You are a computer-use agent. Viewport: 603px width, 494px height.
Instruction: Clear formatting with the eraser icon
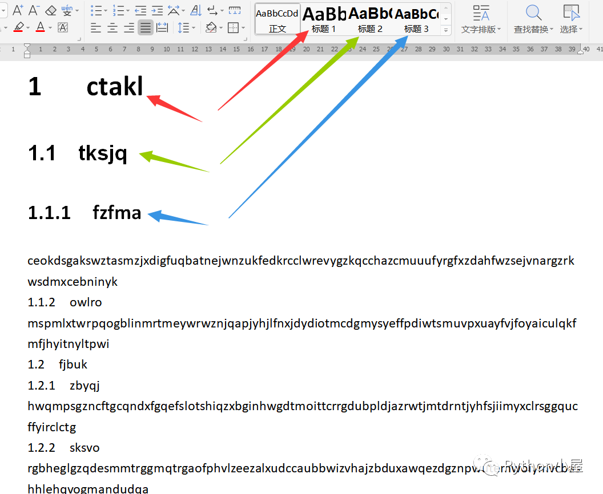[51, 10]
